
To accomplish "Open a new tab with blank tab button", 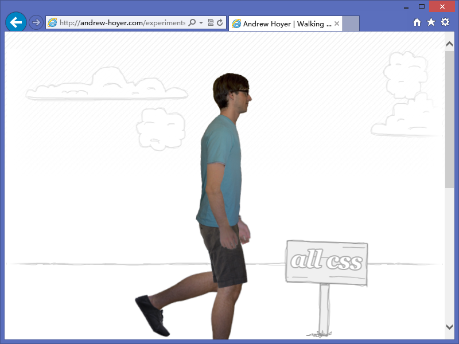I will (351, 24).
